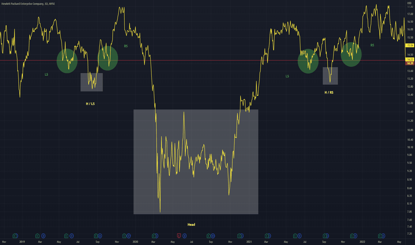Click the Hewlett Packard Enterprise Company chart title
The image size is (415, 245).
28,4
